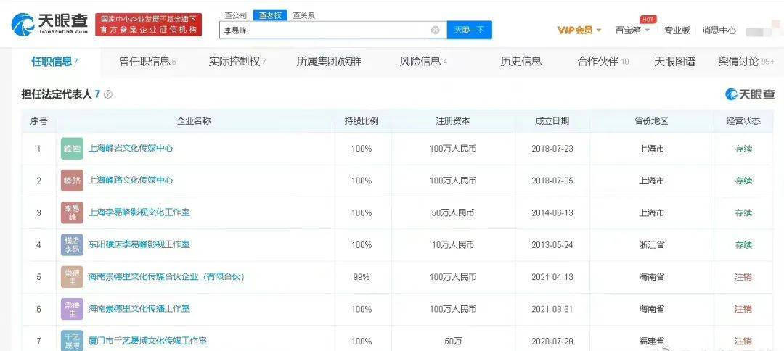Open 东阳横店李易峰影视工作室 link
Image resolution: width=784 pixels, height=351 pixels.
point(139,244)
